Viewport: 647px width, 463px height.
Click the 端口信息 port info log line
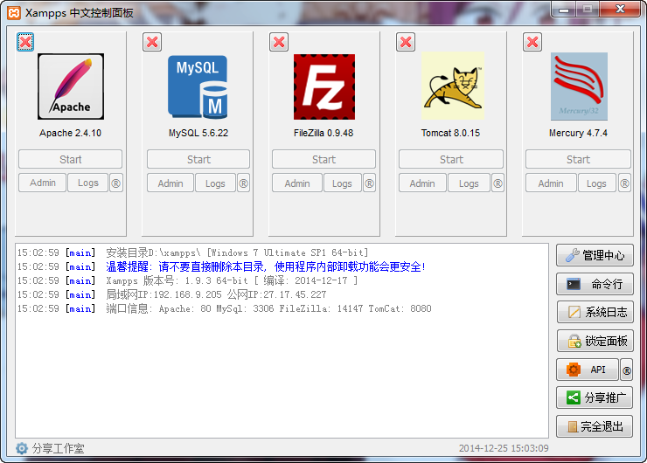pyautogui.click(x=268, y=308)
